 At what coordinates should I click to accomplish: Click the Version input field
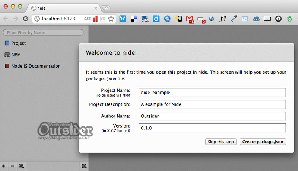tap(212, 128)
